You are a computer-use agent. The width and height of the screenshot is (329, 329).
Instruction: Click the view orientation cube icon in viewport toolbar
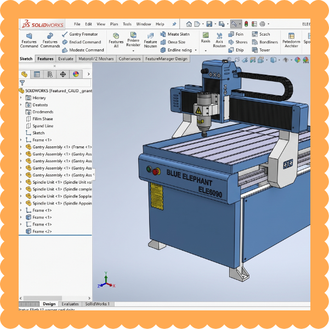click(273, 60)
